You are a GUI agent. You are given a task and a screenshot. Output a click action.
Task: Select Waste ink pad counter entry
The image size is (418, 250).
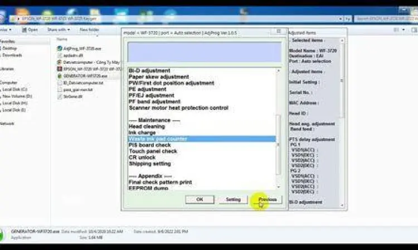point(202,139)
